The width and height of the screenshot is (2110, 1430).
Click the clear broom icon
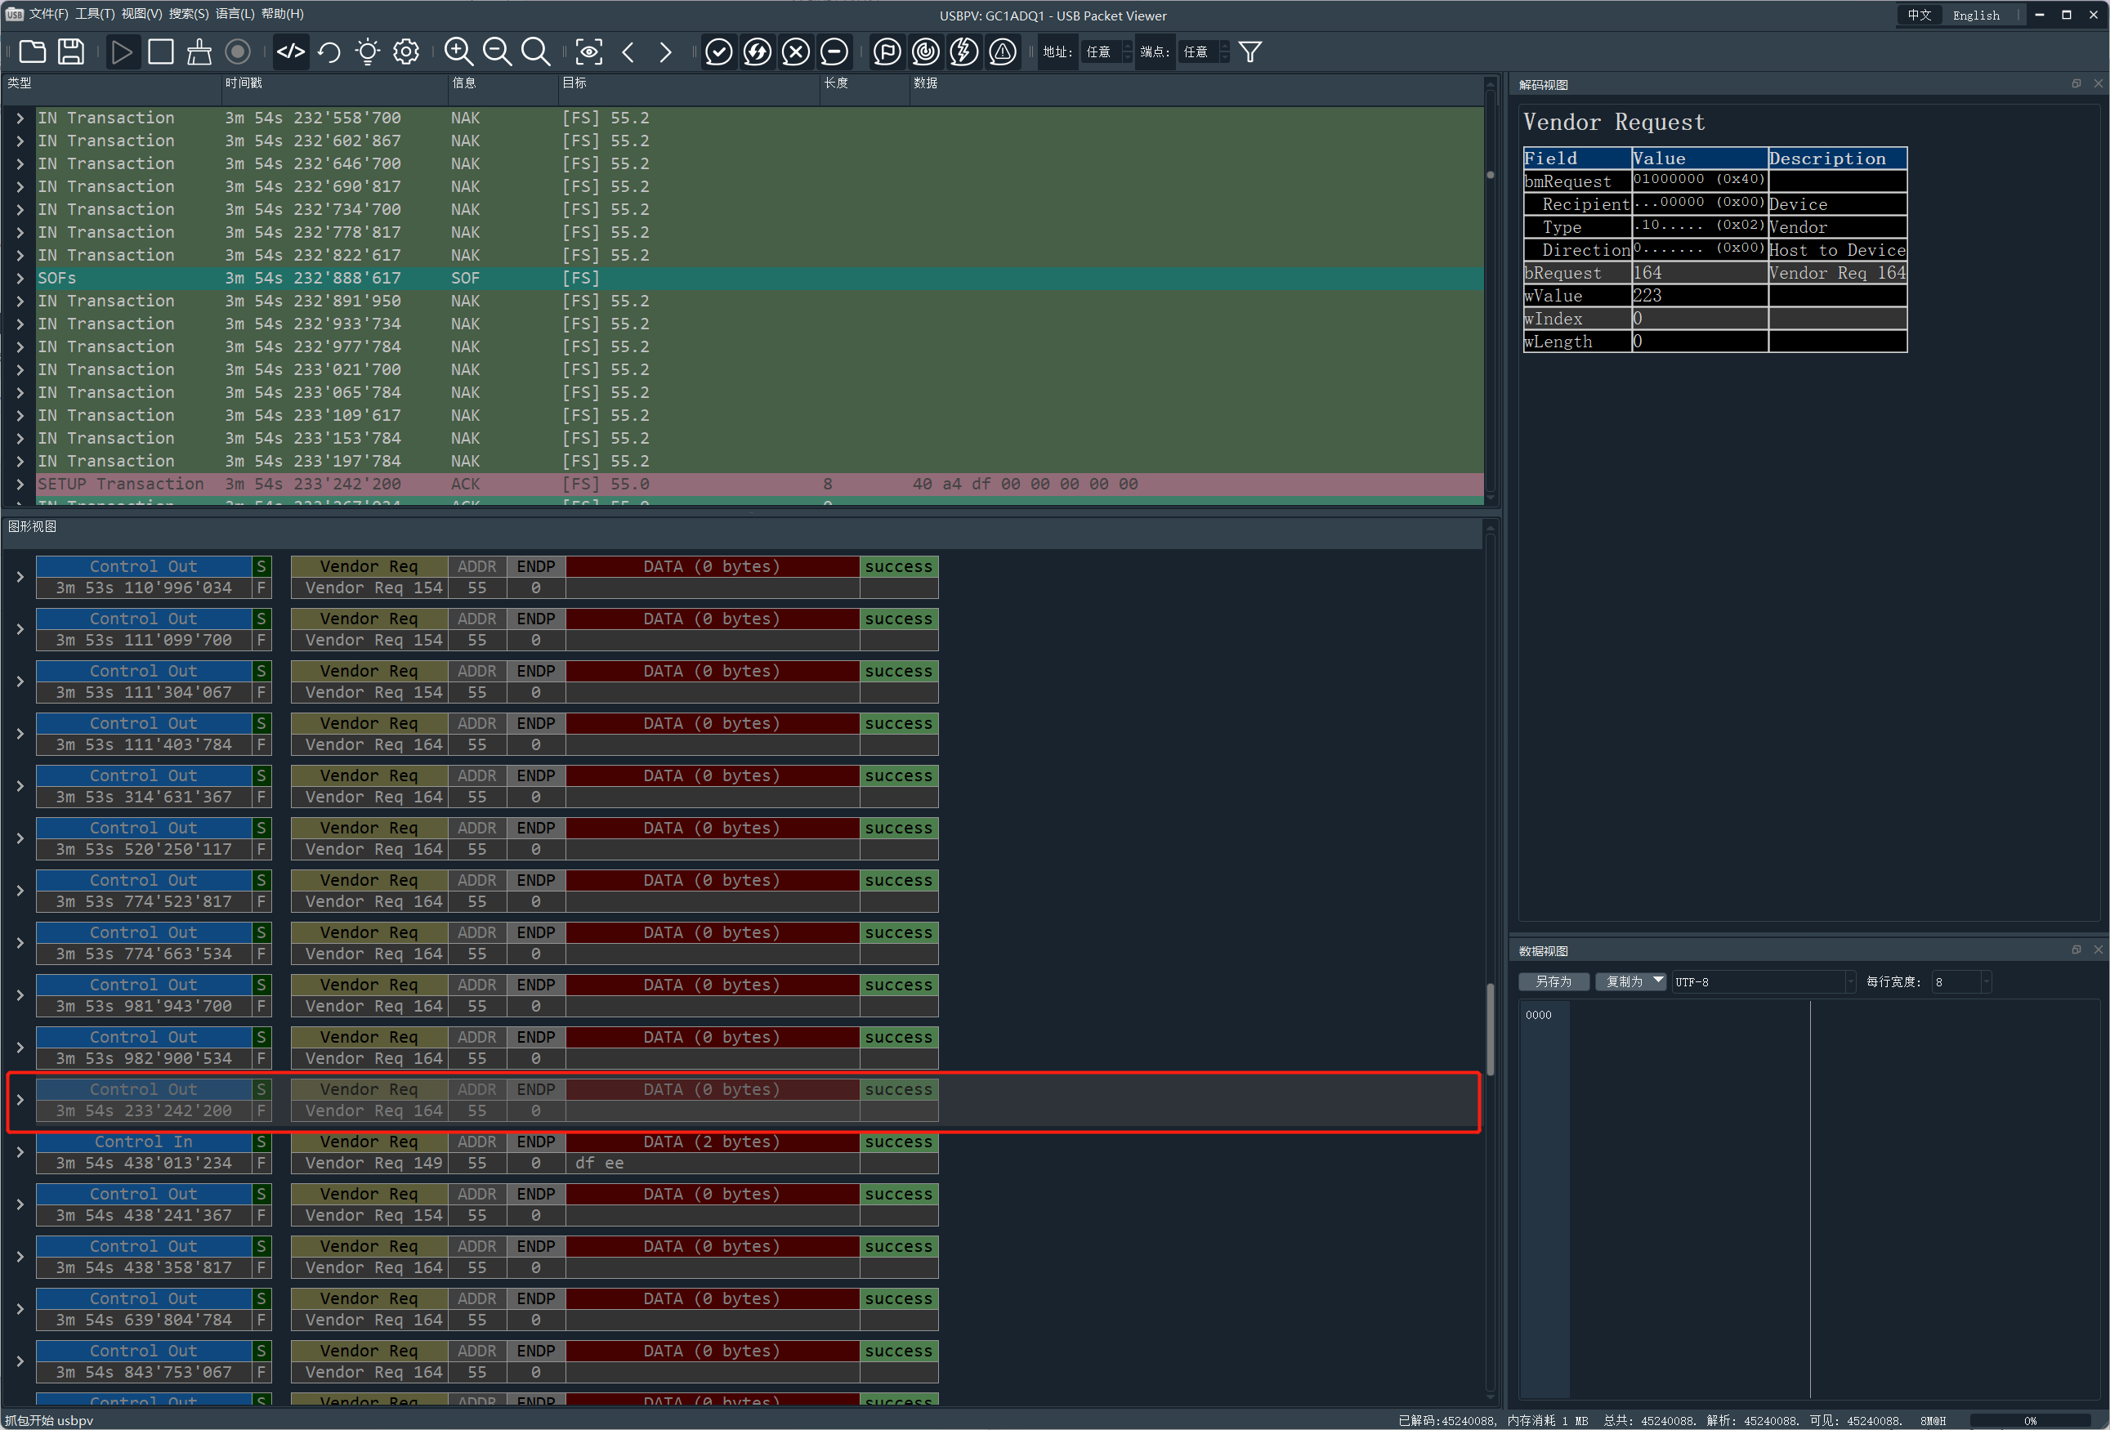[x=199, y=51]
